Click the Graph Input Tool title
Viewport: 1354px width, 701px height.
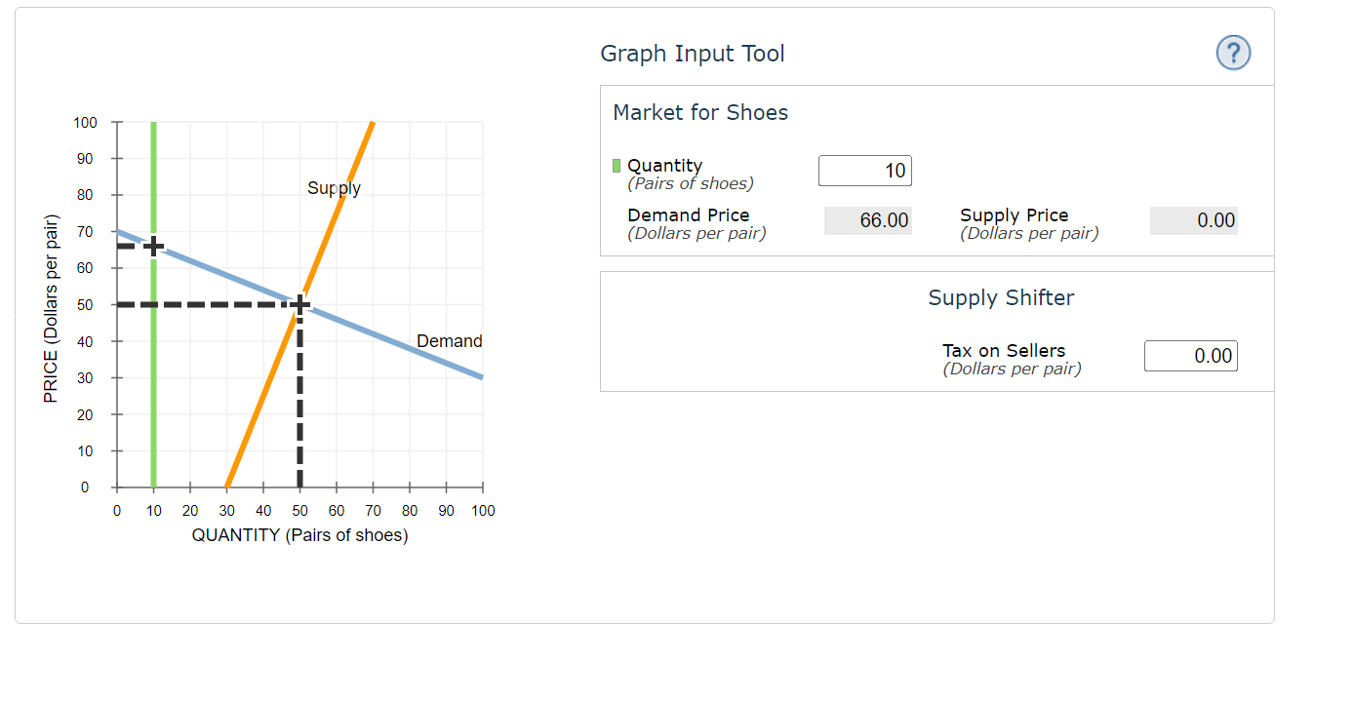(x=693, y=53)
